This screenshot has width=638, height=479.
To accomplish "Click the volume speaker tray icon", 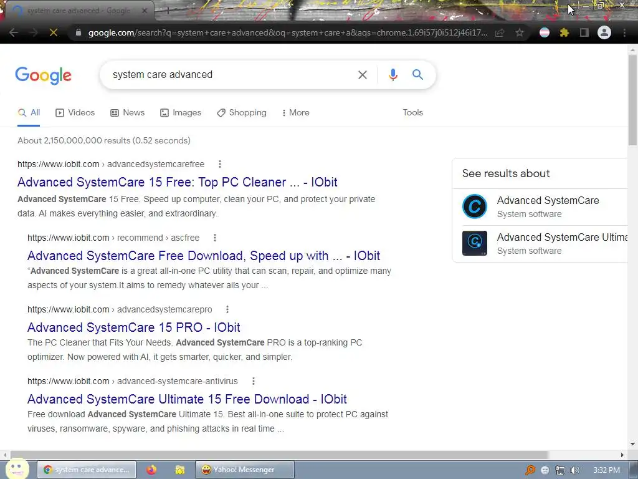I will tap(575, 470).
